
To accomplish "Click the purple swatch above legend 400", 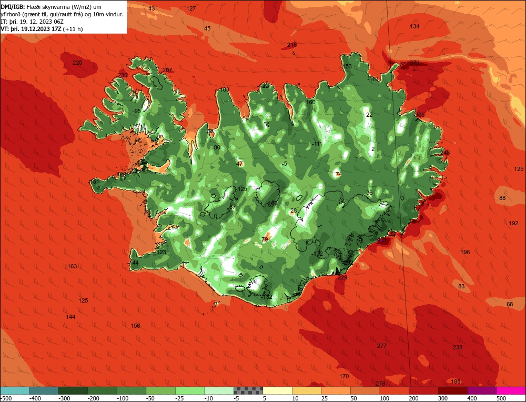I will 482,390.
